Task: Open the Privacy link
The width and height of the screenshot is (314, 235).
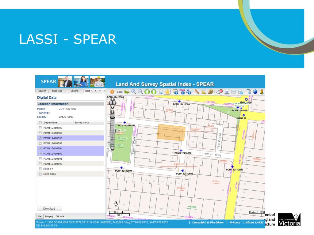Action: (235, 222)
